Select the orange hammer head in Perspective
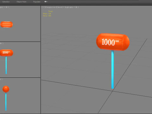Screen dimensions: 152x114 coord(113,42)
